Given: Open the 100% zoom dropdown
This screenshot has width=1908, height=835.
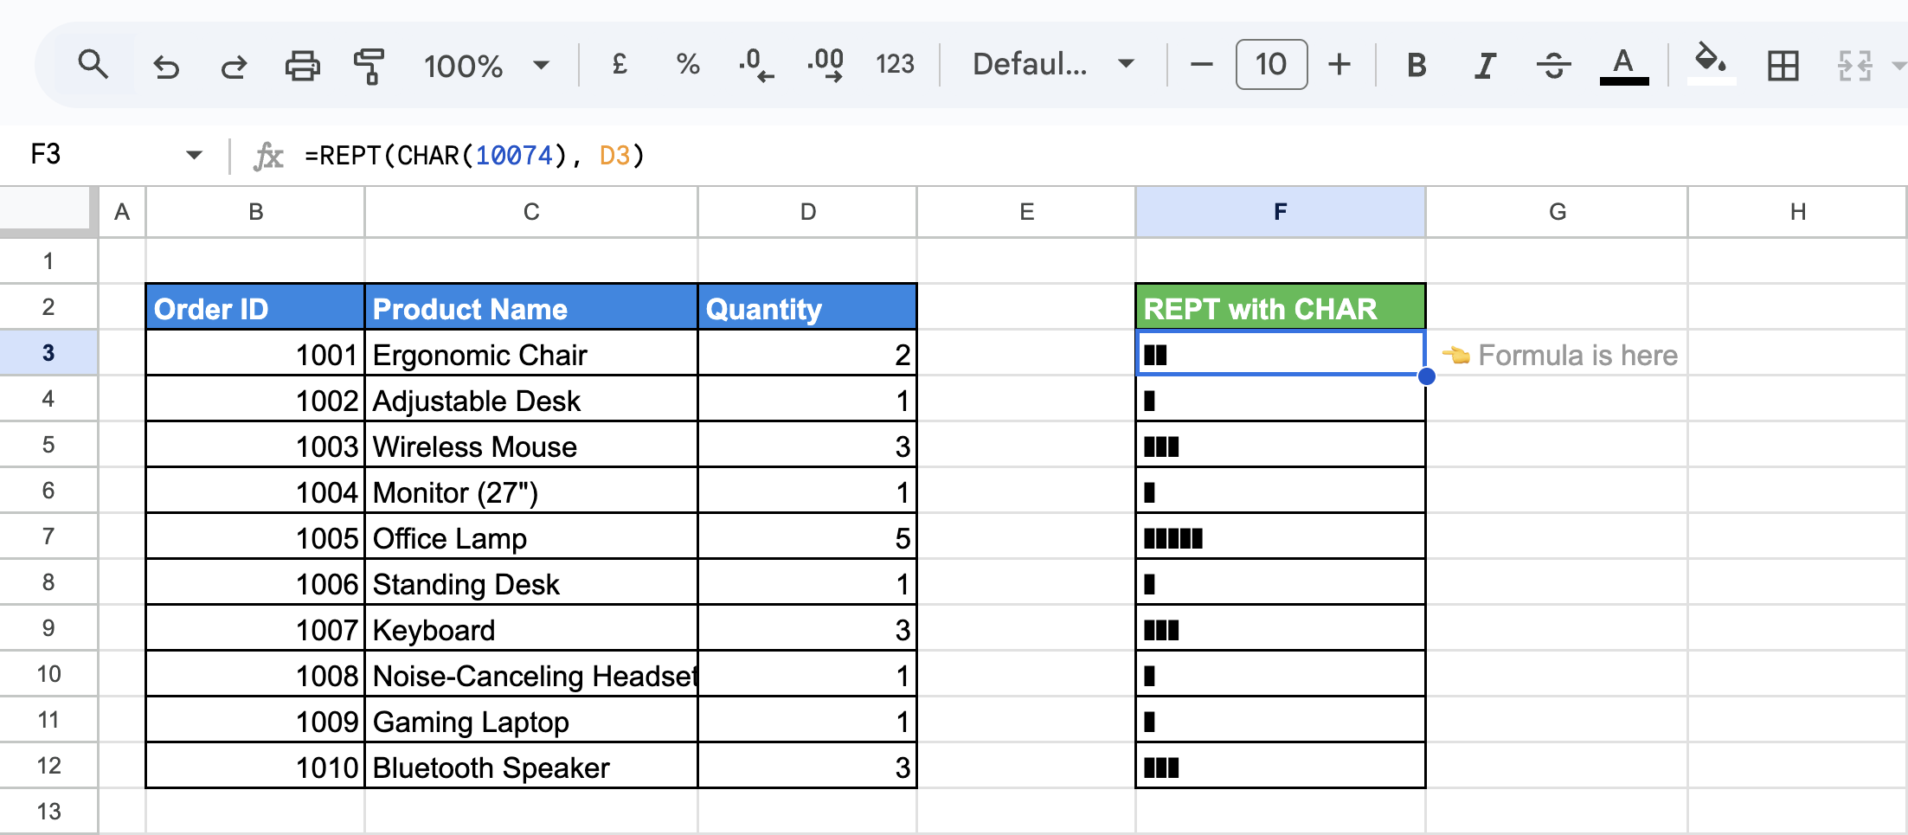Looking at the screenshot, I should 486,66.
